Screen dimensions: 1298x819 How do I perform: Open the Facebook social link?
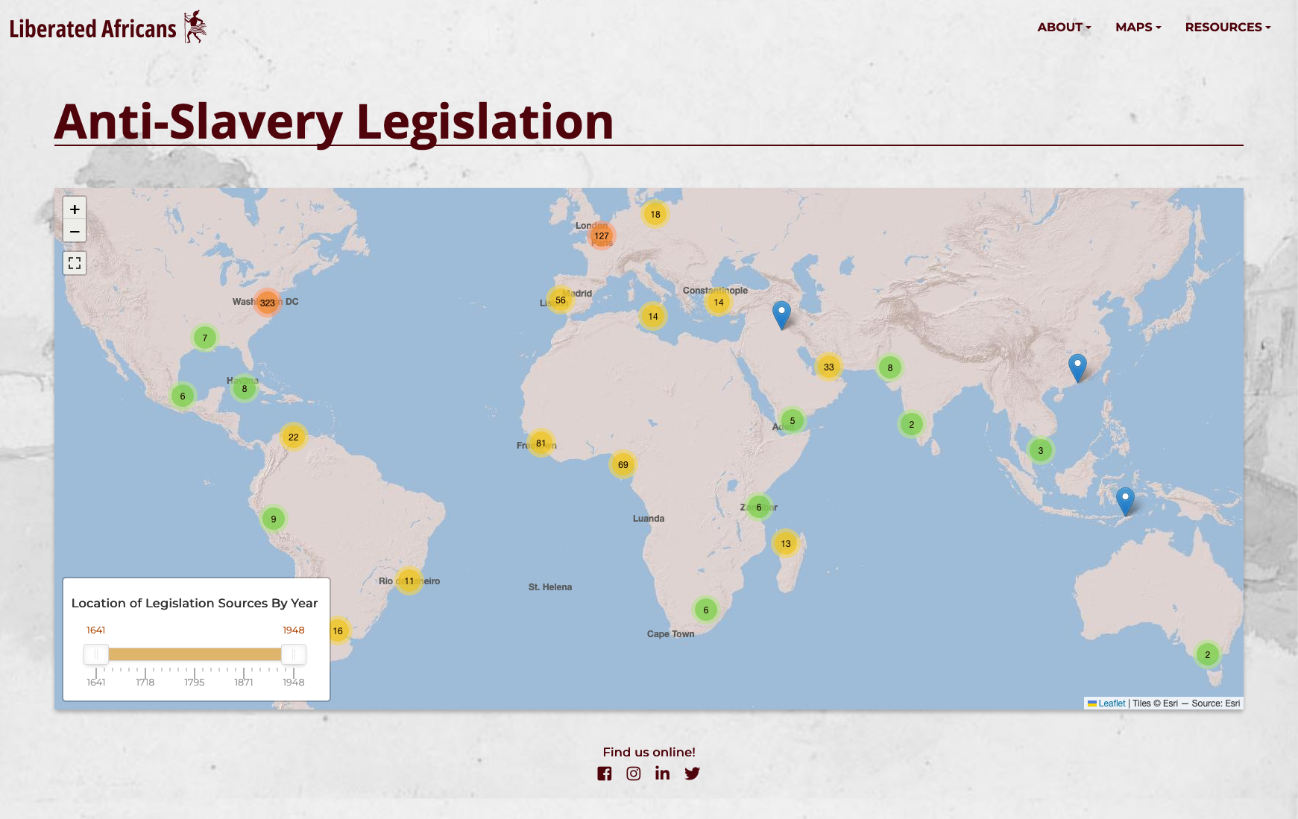point(605,774)
